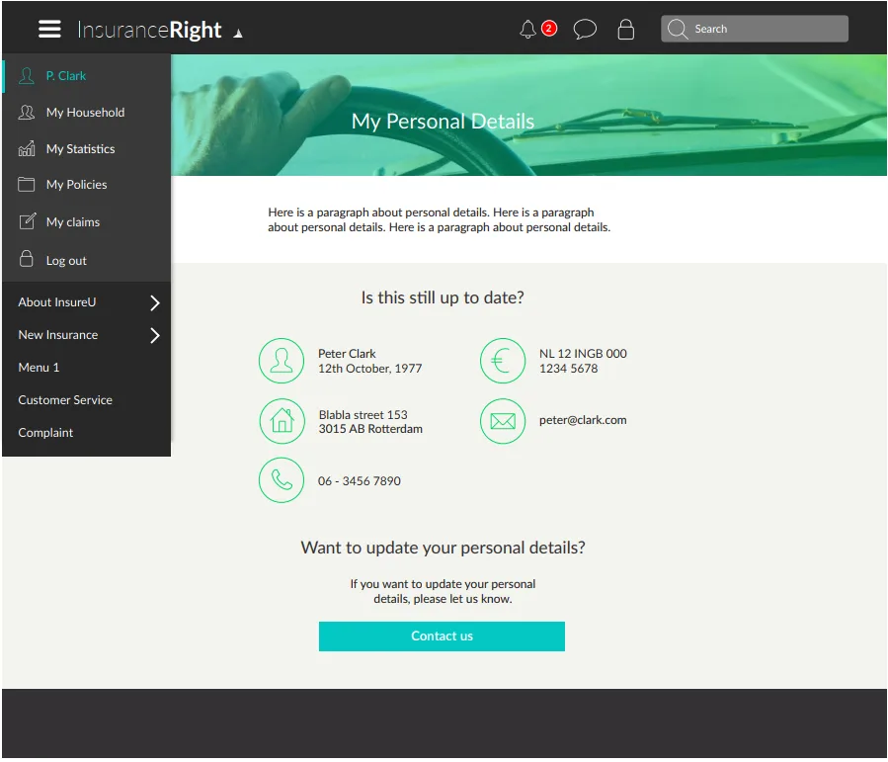Click the Log out lock icon
Image resolution: width=888 pixels, height=762 pixels.
tap(27, 259)
